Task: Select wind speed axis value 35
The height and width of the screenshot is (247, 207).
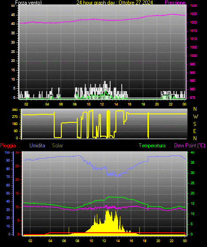Action: tap(13, 33)
